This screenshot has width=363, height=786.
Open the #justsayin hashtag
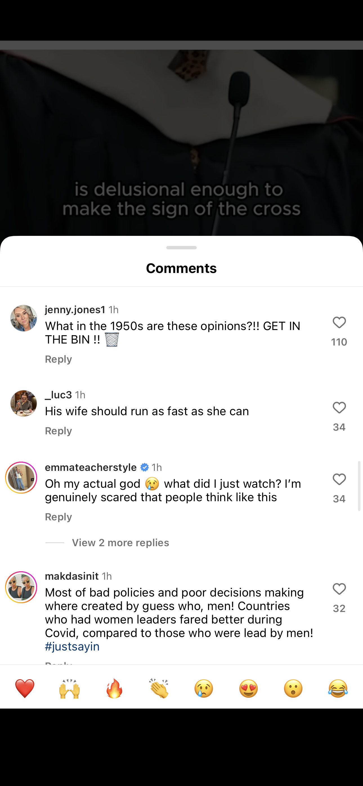point(72,647)
